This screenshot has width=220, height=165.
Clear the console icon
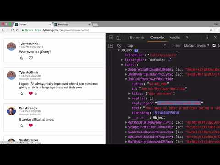[x=119, y=45]
